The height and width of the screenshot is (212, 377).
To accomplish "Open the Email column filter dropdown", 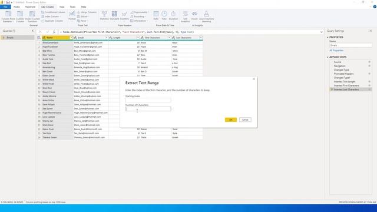I will pos(106,38).
